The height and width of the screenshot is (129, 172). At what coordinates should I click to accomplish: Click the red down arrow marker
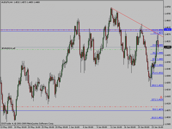point(161,97)
